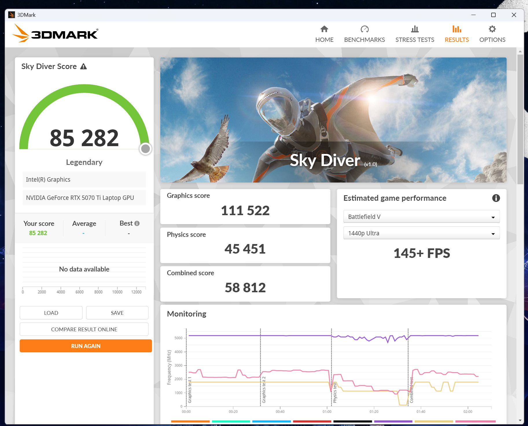This screenshot has width=528, height=426.
Task: Click the grey knob on the score gauge
Action: click(146, 149)
